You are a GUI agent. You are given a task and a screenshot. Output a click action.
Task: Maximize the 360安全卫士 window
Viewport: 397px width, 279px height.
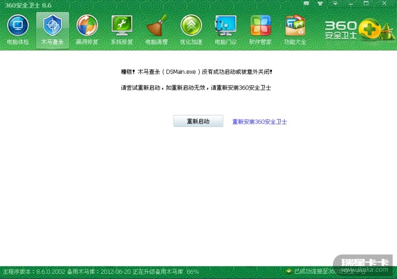366,3
